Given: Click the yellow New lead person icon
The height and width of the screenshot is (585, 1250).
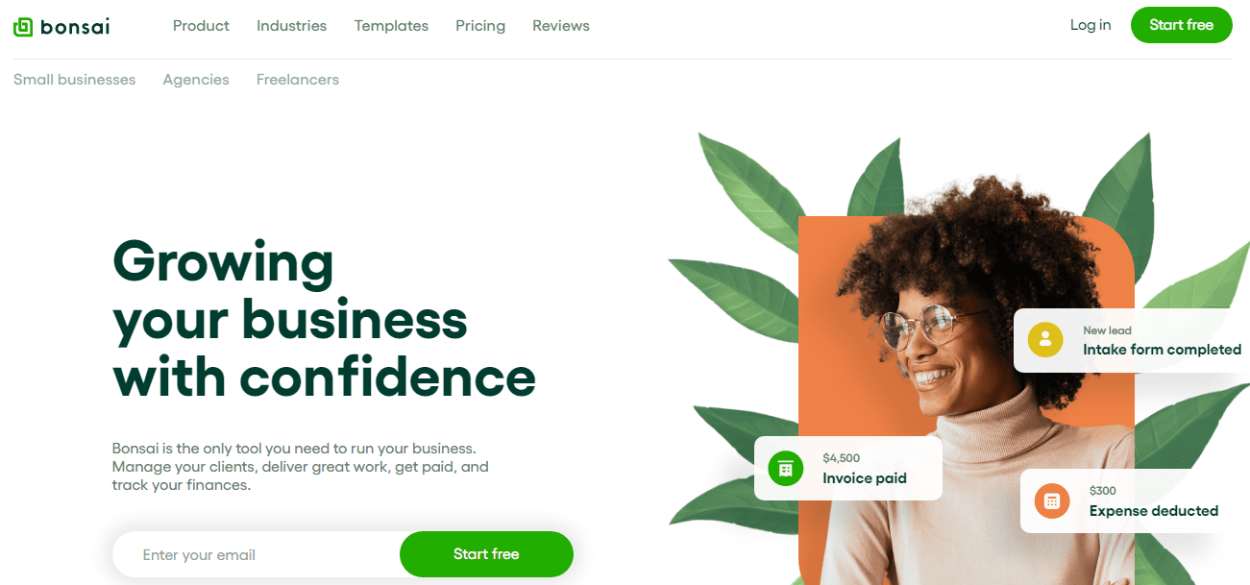Looking at the screenshot, I should [1045, 340].
